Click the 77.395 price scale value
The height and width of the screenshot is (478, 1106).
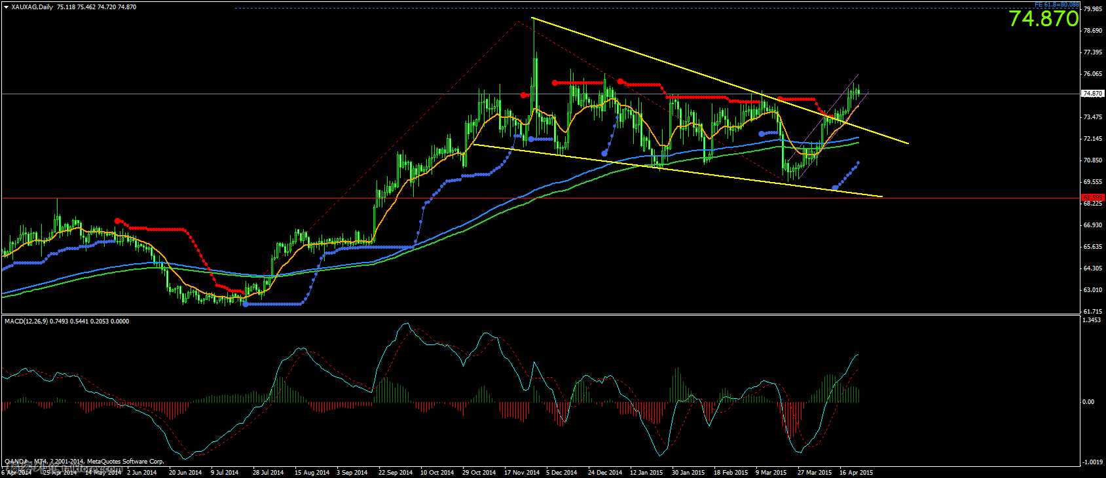point(1092,52)
